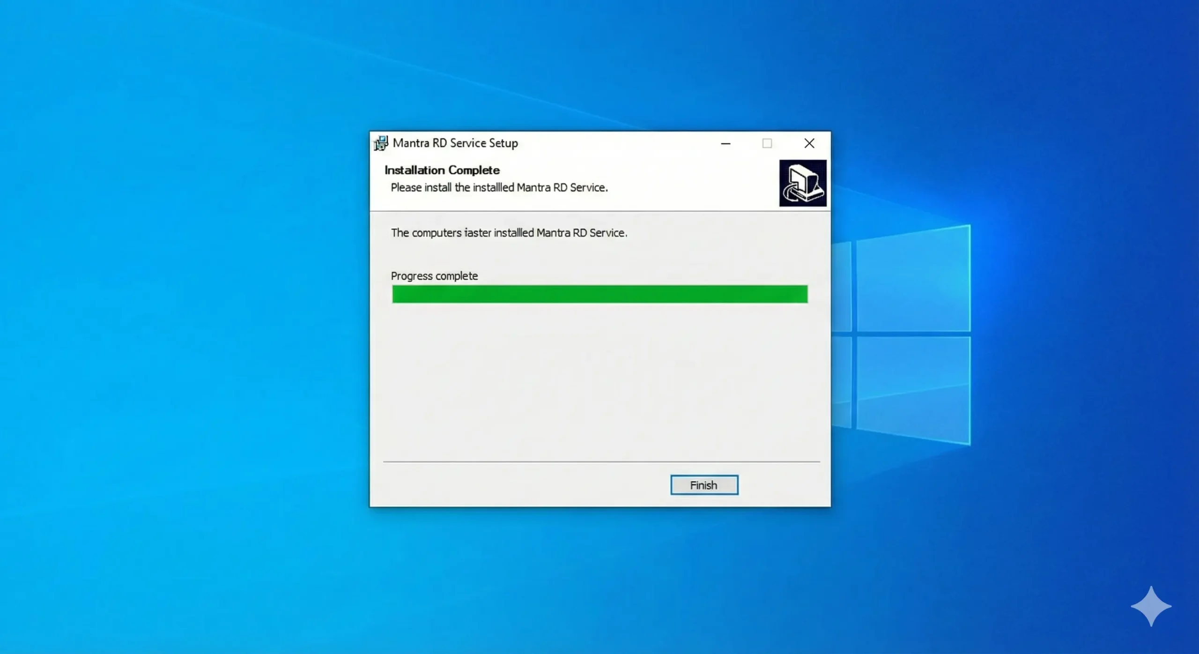This screenshot has width=1199, height=654.
Task: Click blank gray area below progress bar
Action: [599, 379]
